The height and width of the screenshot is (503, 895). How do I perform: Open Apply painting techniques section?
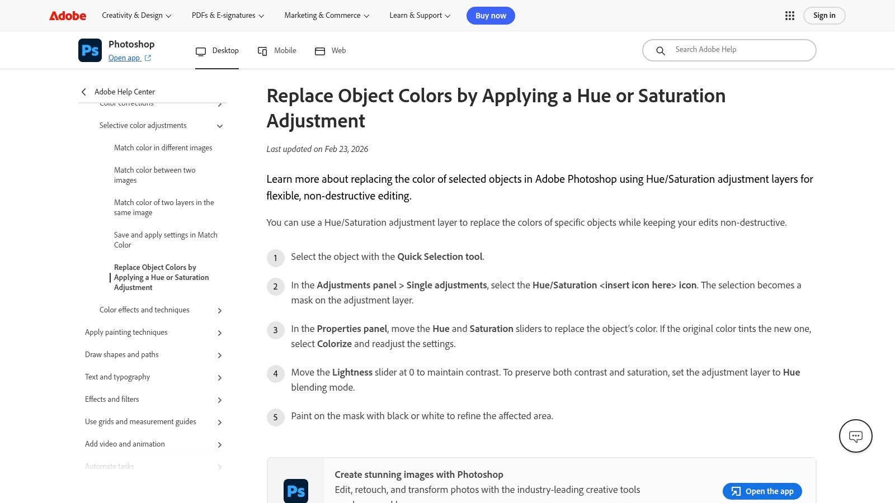(x=126, y=332)
